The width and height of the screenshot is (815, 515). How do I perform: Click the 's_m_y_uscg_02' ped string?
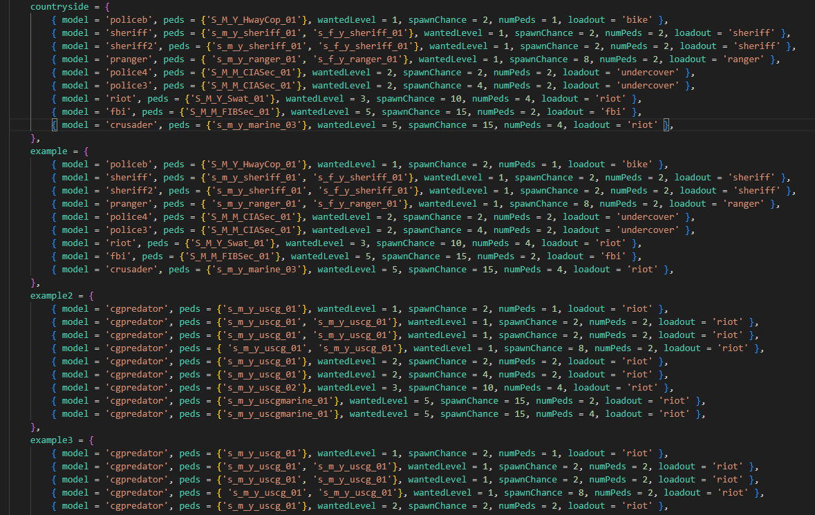coord(262,388)
